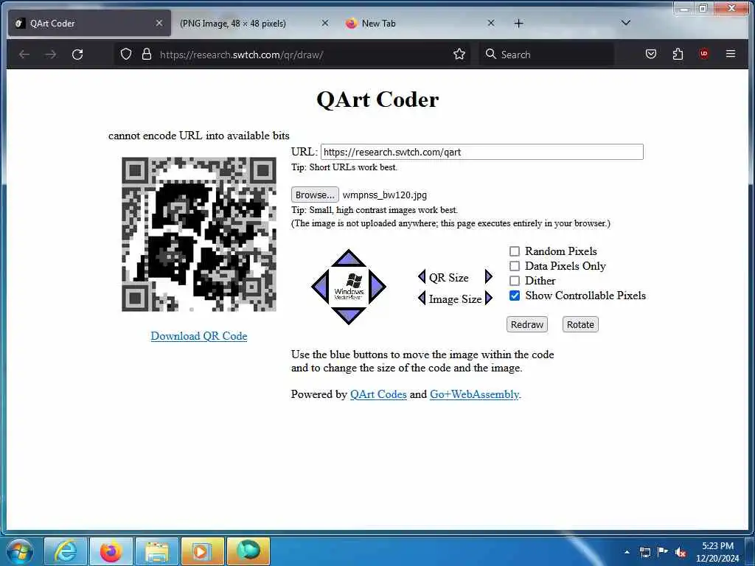Image resolution: width=755 pixels, height=566 pixels.
Task: Open the uBlock Origin extension icon
Action: click(x=704, y=54)
